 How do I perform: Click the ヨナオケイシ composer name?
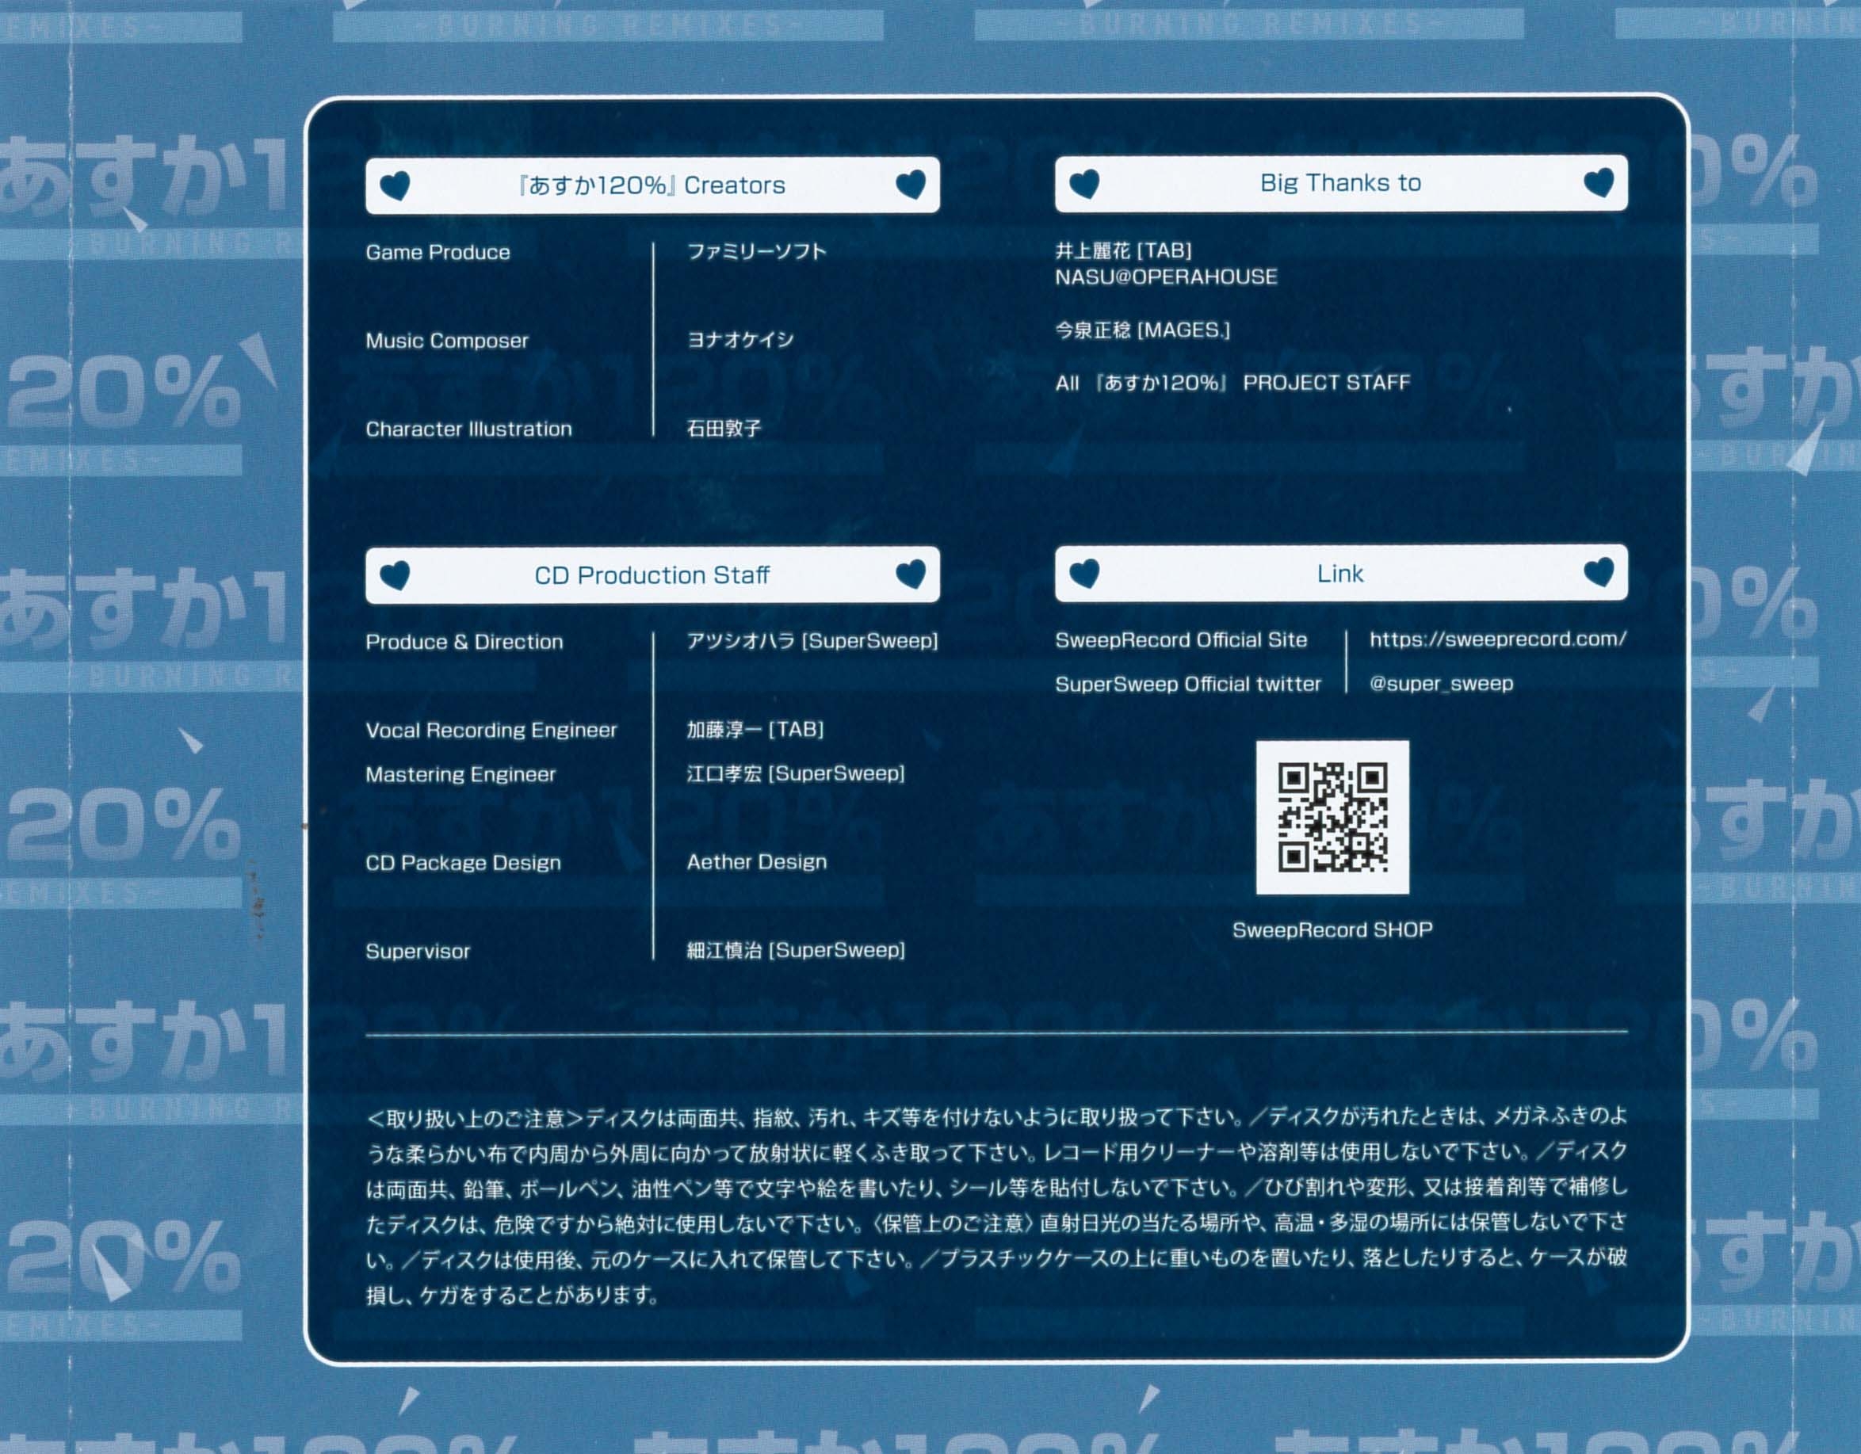[x=740, y=340]
